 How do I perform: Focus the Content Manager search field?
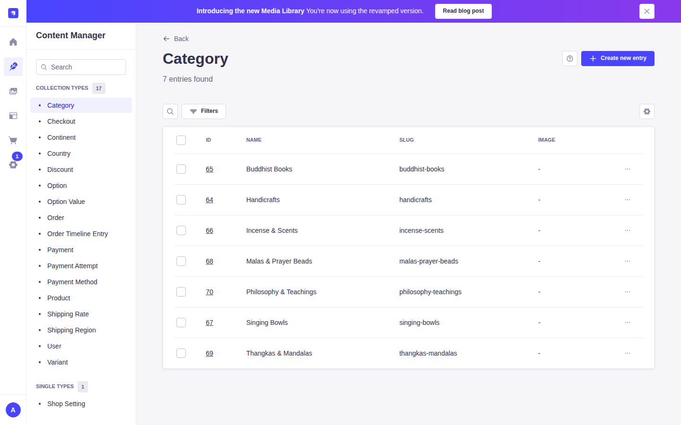click(x=81, y=67)
